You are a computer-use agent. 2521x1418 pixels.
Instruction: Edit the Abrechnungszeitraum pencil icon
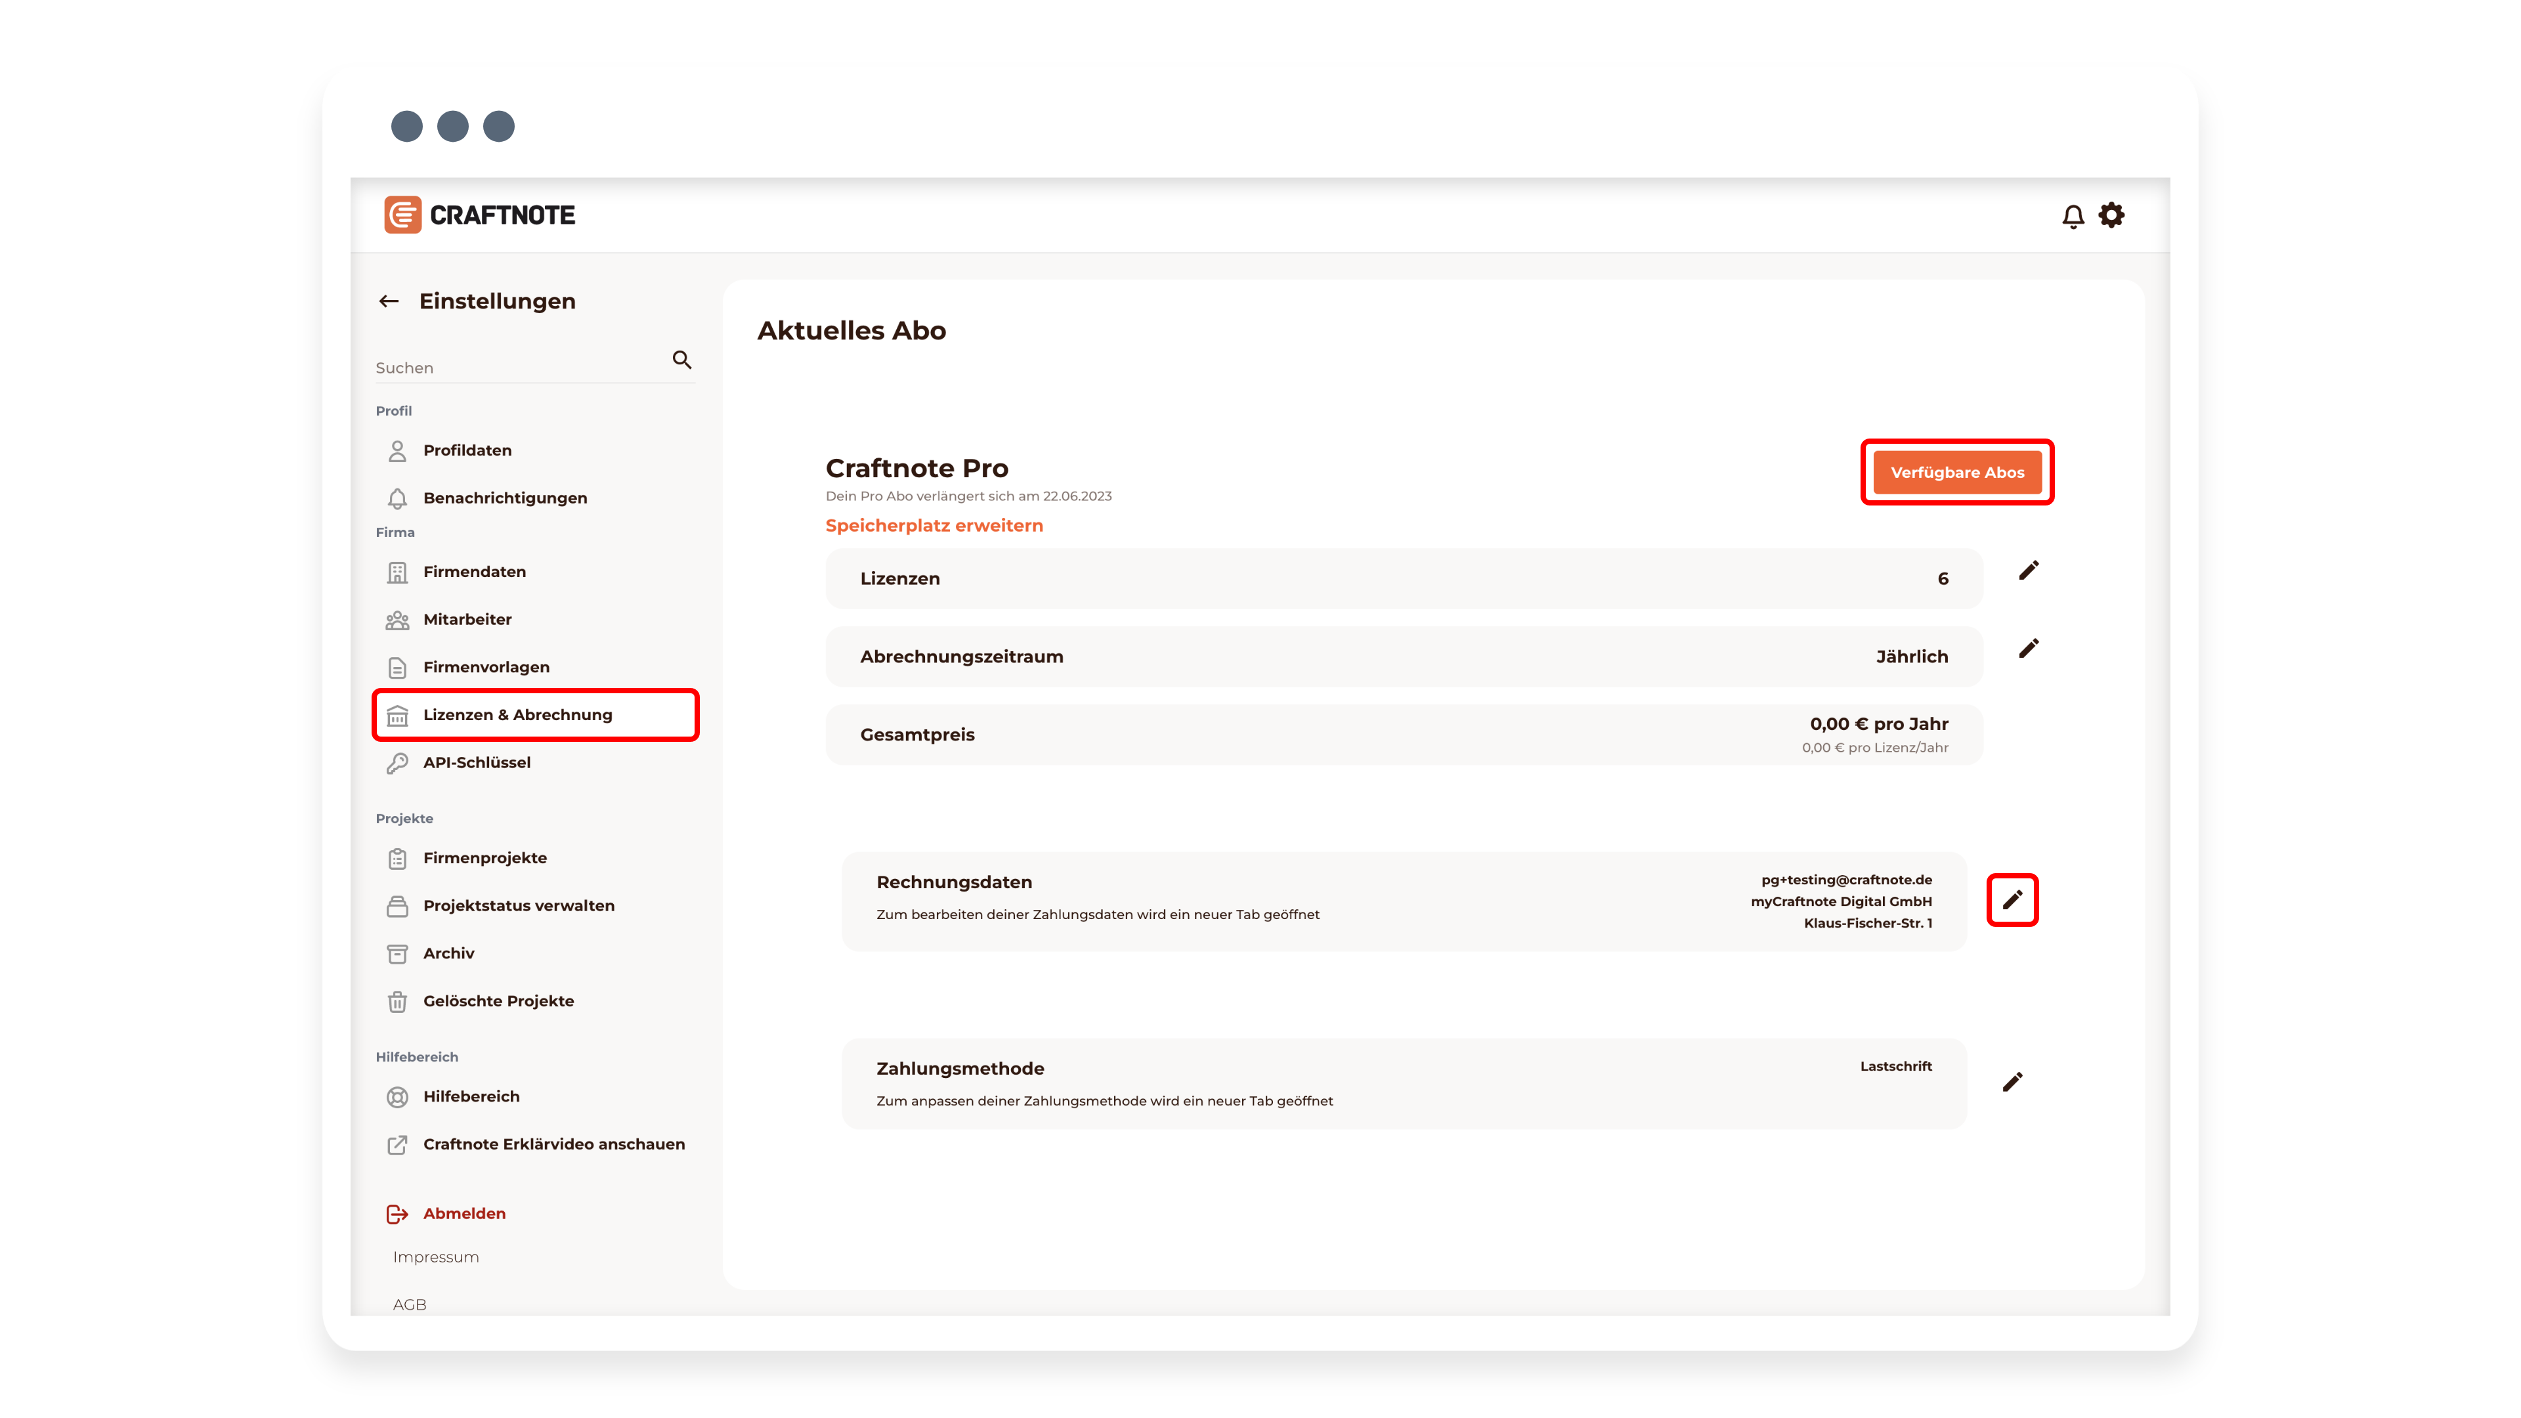2029,649
